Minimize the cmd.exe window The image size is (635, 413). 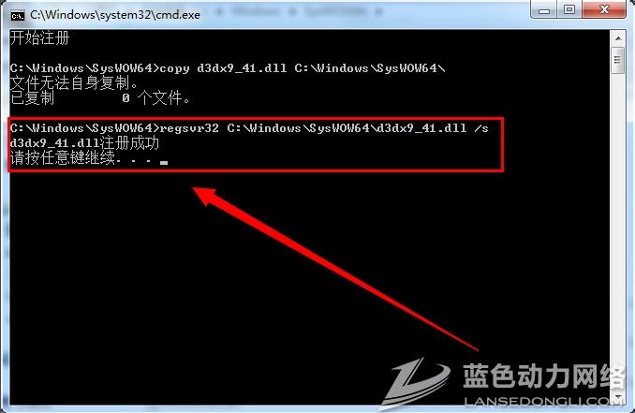[544, 9]
